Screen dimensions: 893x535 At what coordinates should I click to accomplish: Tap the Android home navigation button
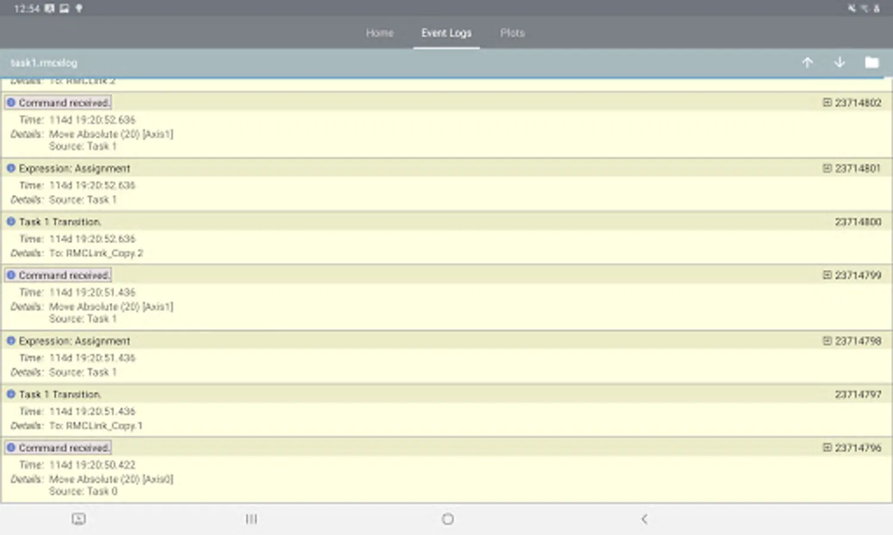point(447,519)
